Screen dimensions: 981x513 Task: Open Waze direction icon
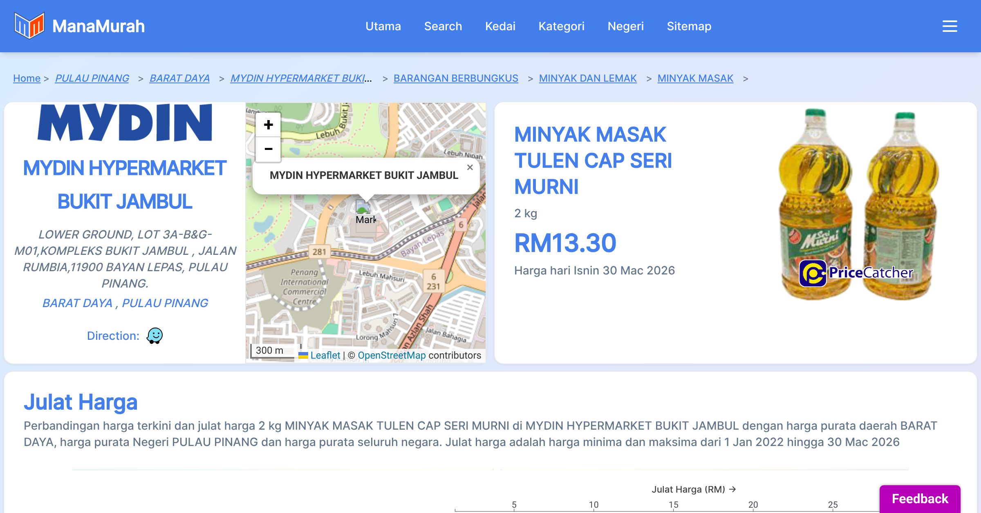click(155, 336)
